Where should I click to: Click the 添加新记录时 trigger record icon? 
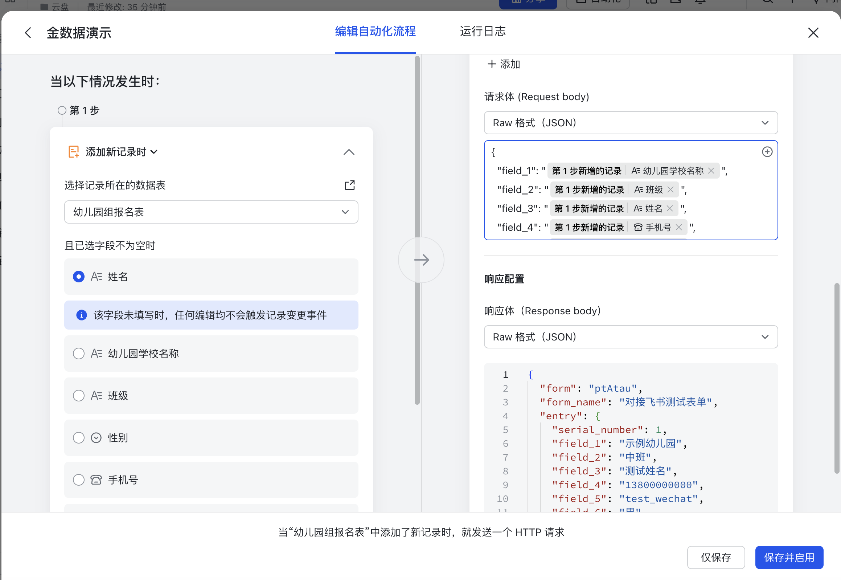pyautogui.click(x=74, y=152)
